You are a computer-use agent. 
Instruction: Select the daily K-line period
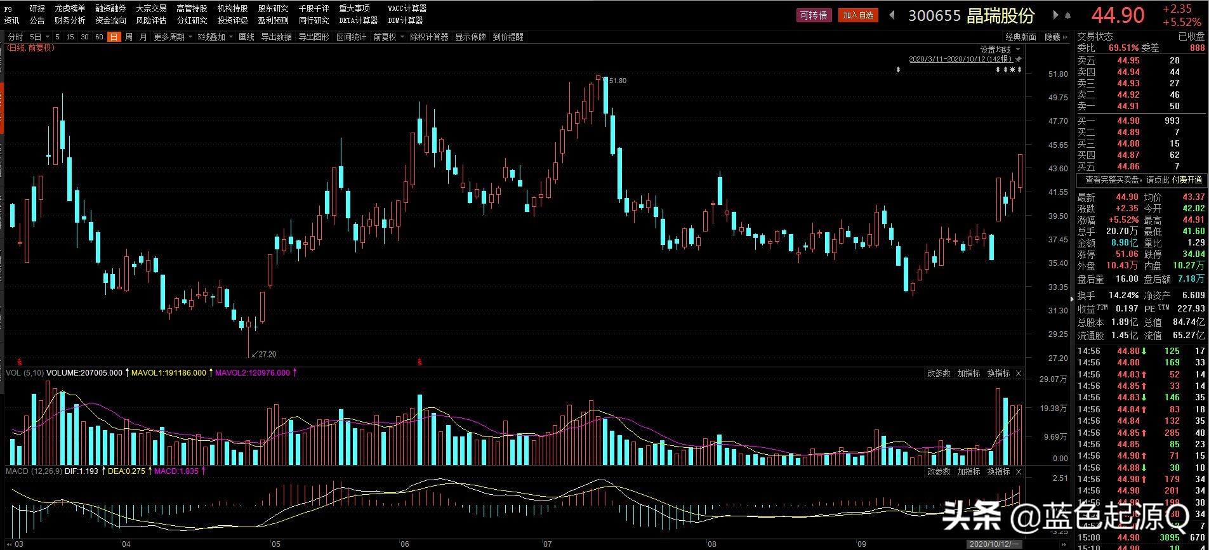(x=114, y=37)
